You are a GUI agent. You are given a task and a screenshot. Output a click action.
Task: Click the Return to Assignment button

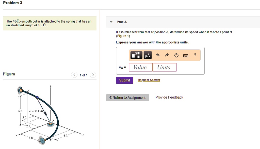click(x=127, y=97)
